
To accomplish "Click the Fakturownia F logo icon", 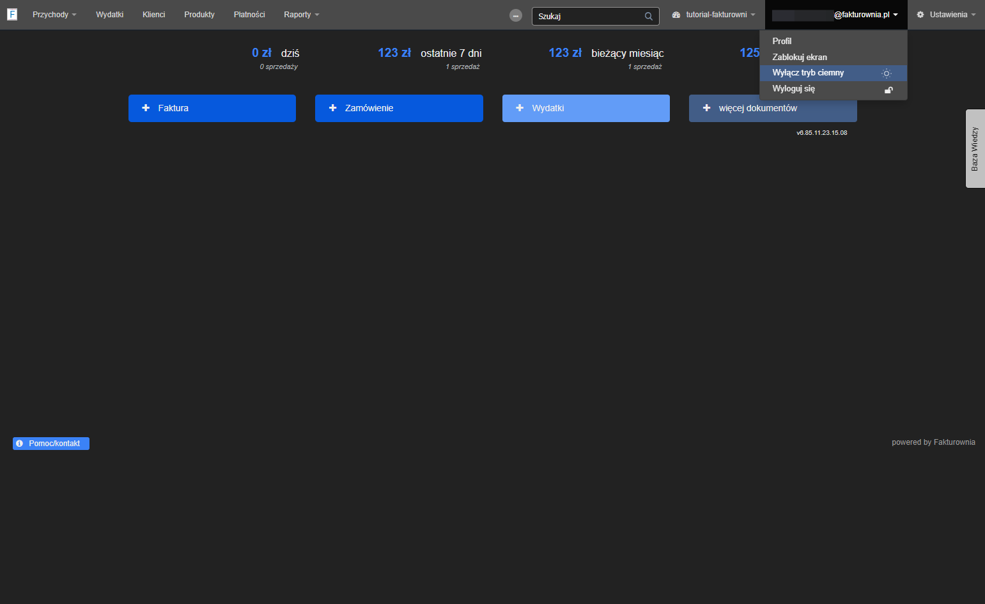I will click(x=12, y=14).
